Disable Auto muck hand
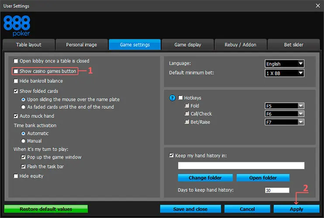 [x=16, y=116]
